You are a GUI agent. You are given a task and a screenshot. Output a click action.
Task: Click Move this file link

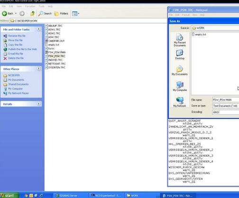[15, 40]
